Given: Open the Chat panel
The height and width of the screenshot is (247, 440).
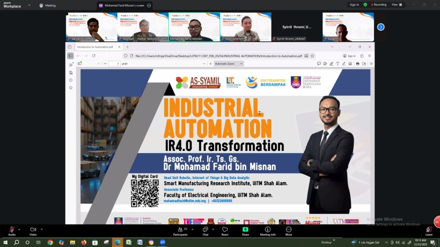Looking at the screenshot, I should pos(205,230).
